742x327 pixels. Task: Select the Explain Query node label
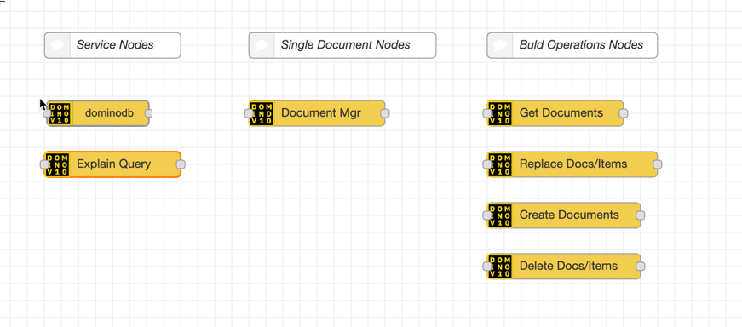click(113, 163)
